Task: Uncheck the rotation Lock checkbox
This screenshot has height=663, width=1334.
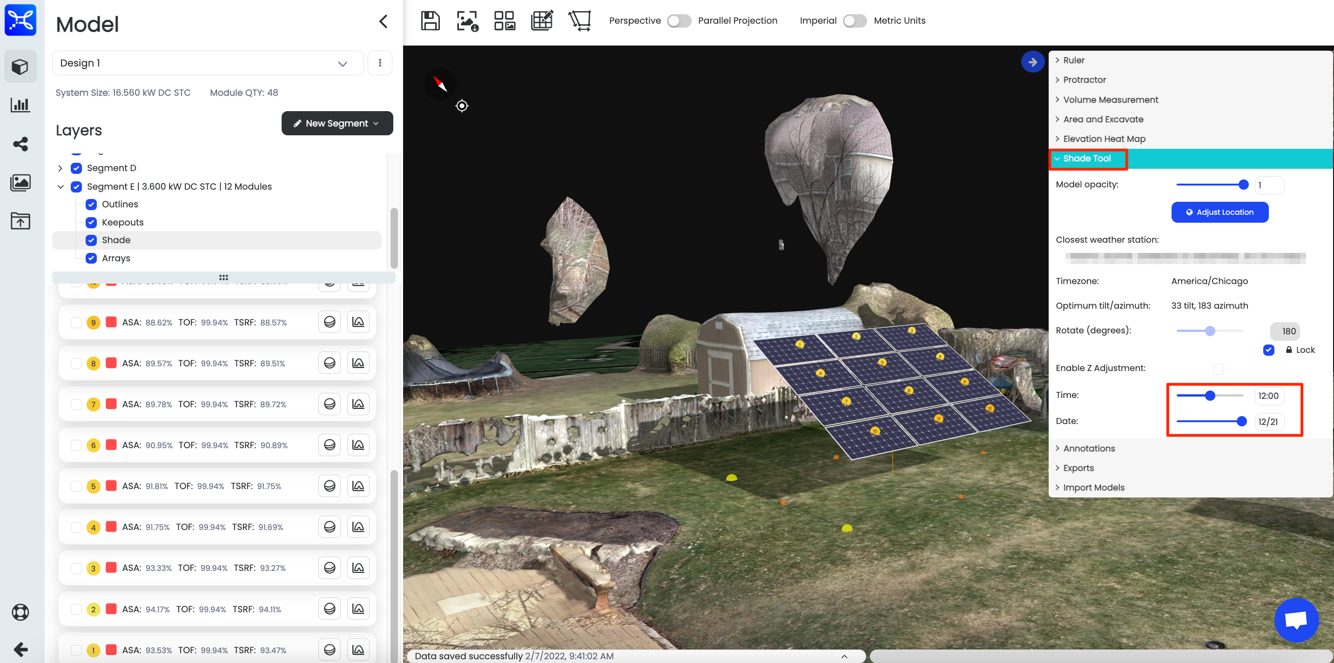Action: (1269, 350)
